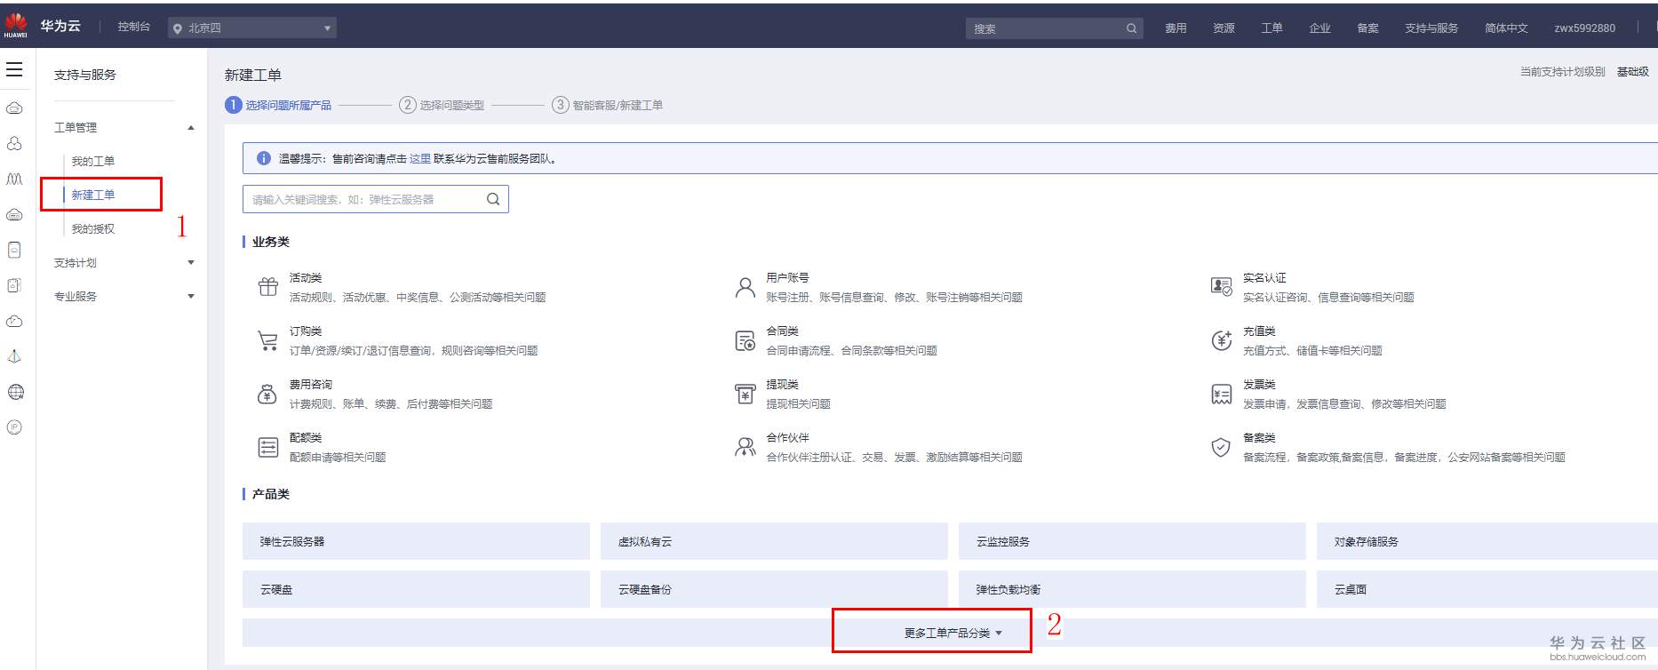
Task: Click the 配额类 category title
Action: [x=306, y=438]
